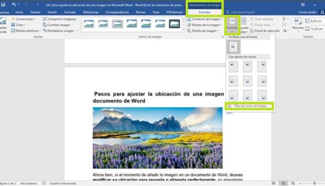This screenshot has height=186, width=325.
Task: Expand the Restablecer imagen dropdown arrow
Action: click(77, 31)
